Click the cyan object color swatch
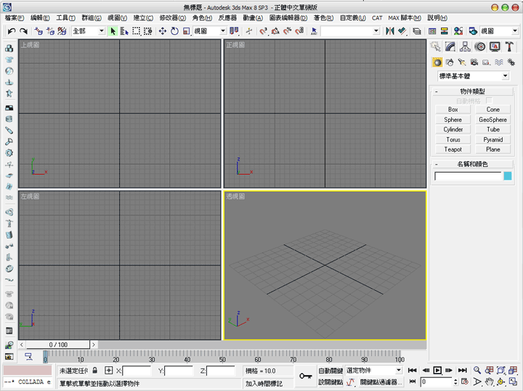Screen dimensions: 523x391 (x=508, y=176)
